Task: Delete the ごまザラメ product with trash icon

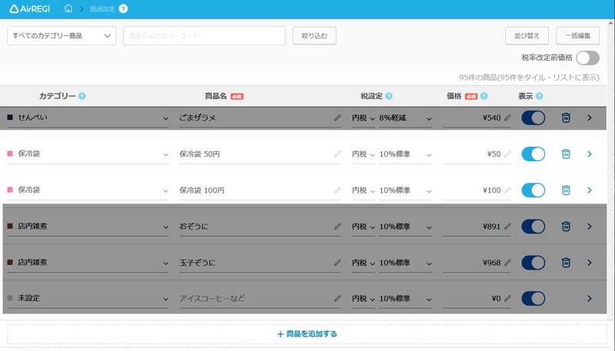Action: [566, 118]
